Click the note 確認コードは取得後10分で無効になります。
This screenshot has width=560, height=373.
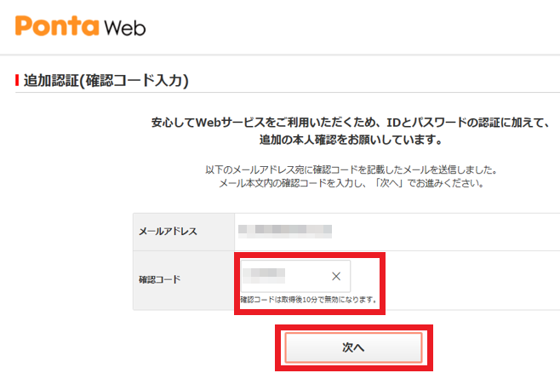coord(309,300)
